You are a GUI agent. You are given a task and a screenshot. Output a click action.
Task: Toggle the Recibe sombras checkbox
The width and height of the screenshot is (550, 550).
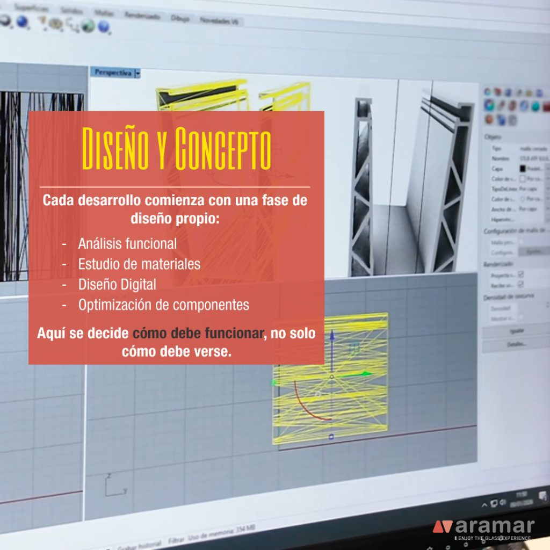tap(521, 284)
